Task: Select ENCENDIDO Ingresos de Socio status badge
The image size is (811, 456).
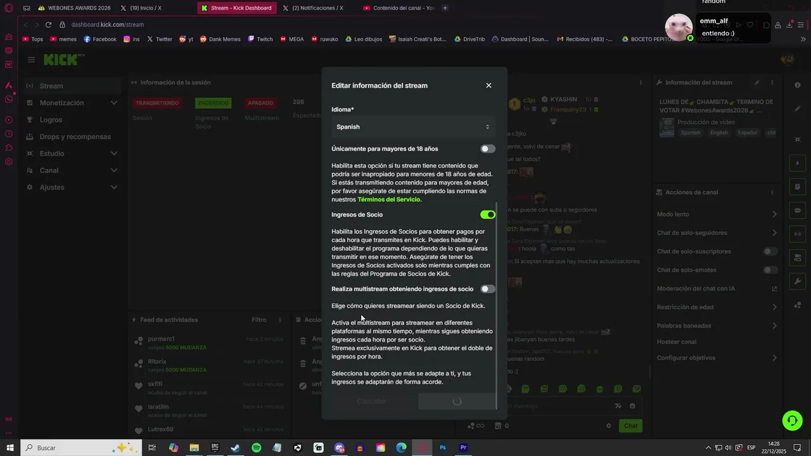Action: click(213, 103)
